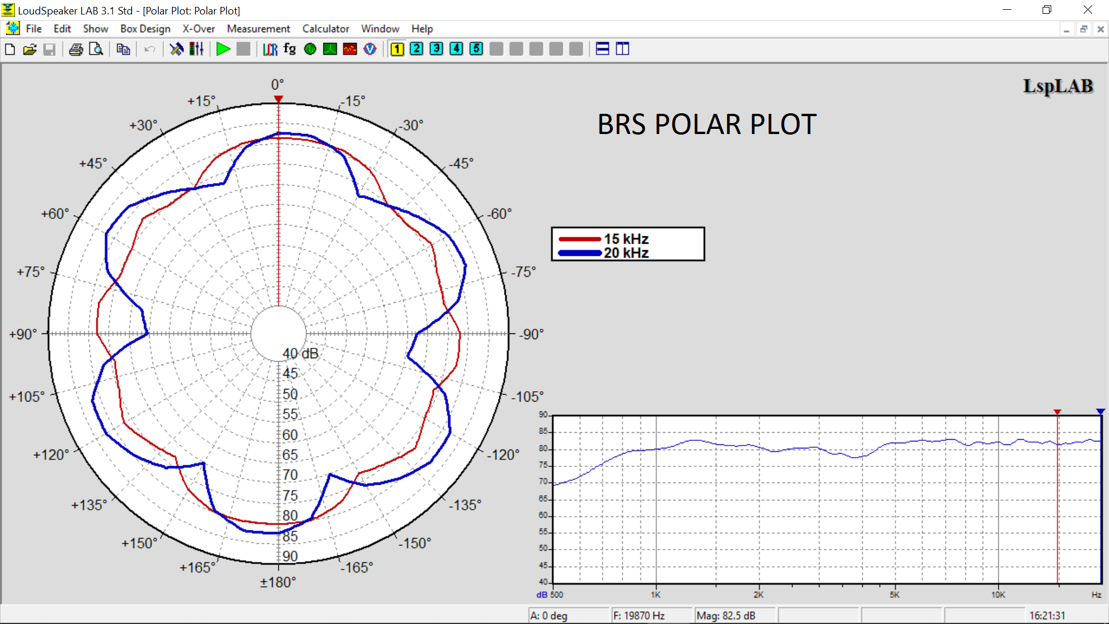Open the Box Design menu

[x=145, y=28]
